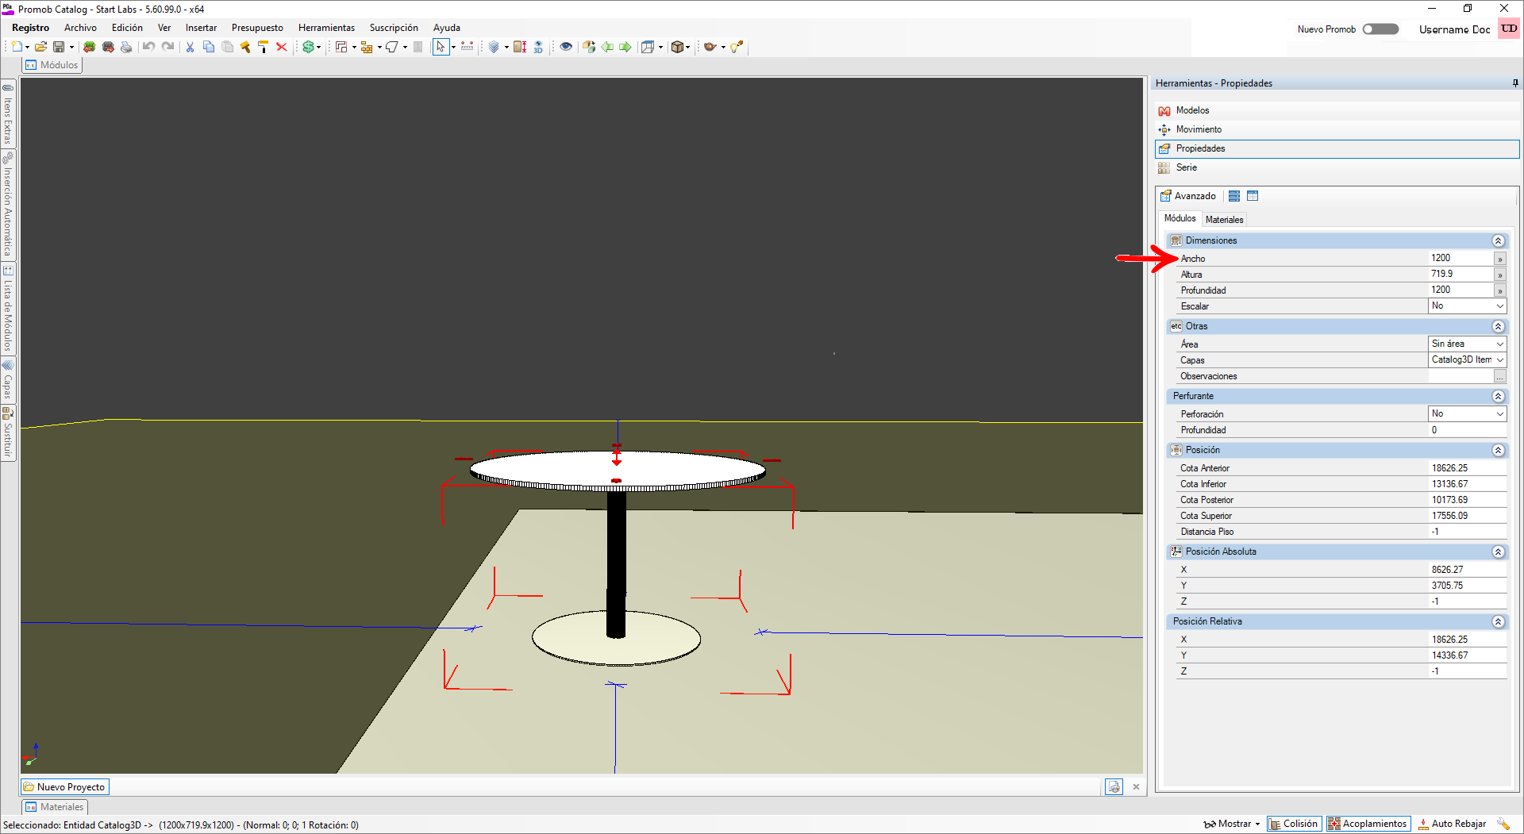Click the Auto Rebajar button in the status bar
Screen dimensions: 1524x834
point(1453,824)
